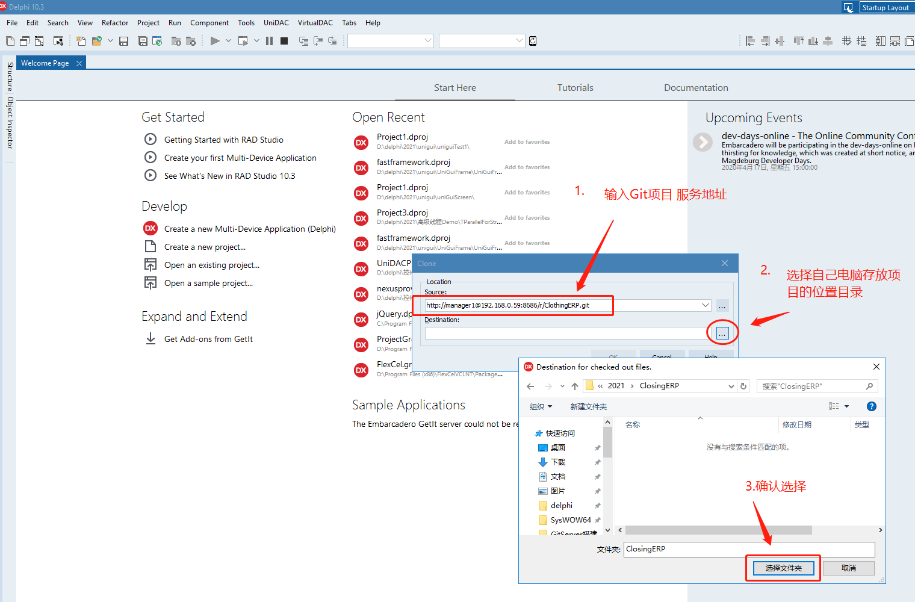Click the back arrow in folder dialog
Image resolution: width=915 pixels, height=602 pixels.
click(x=530, y=386)
